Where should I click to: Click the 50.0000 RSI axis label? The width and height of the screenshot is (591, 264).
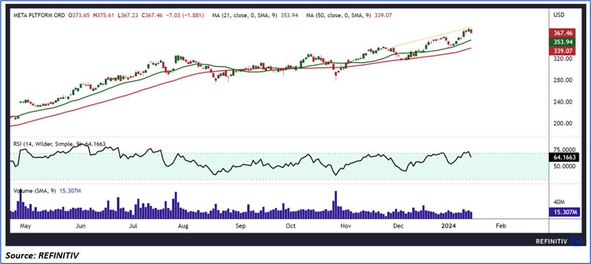pos(564,166)
